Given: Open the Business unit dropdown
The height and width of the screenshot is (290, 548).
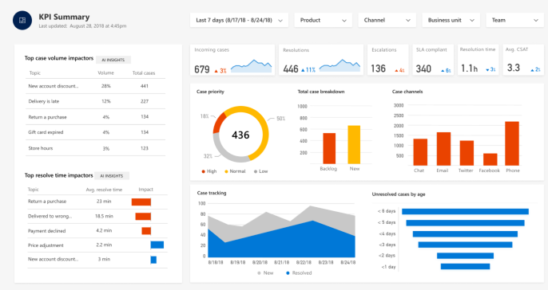Looking at the screenshot, I should (x=451, y=20).
